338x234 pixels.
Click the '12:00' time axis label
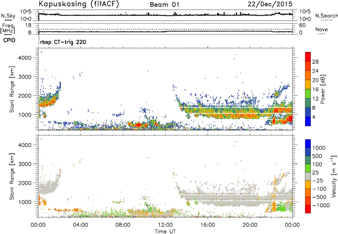(x=165, y=225)
